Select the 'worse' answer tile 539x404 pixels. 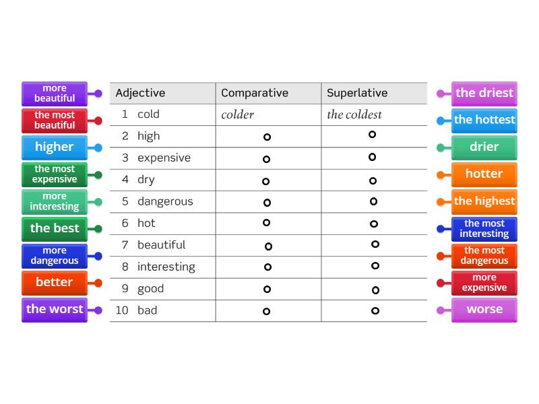(x=484, y=309)
